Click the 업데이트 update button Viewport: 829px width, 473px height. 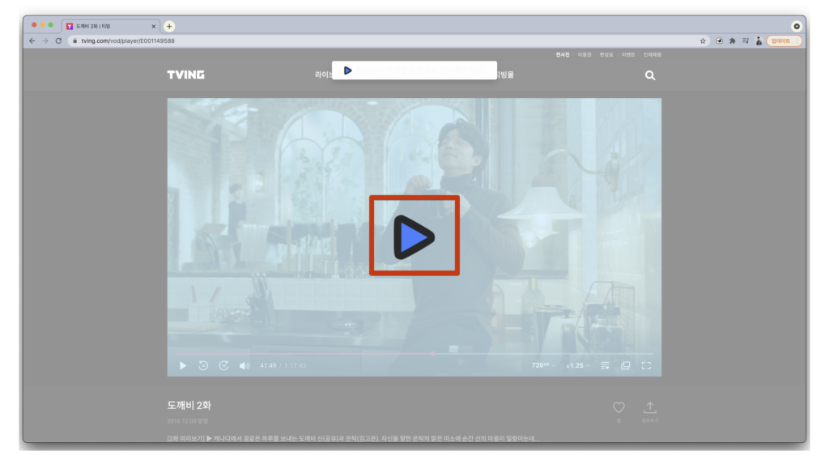pyautogui.click(x=784, y=40)
